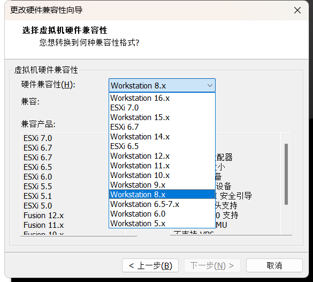Select ESXi 5.0 in compatible products list
The image size is (313, 282).
[38, 205]
